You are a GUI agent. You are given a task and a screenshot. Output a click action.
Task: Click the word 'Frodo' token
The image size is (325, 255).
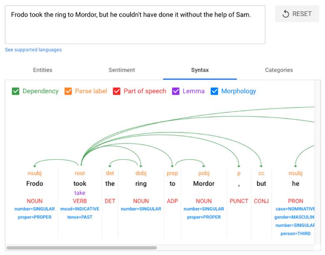[x=35, y=184]
